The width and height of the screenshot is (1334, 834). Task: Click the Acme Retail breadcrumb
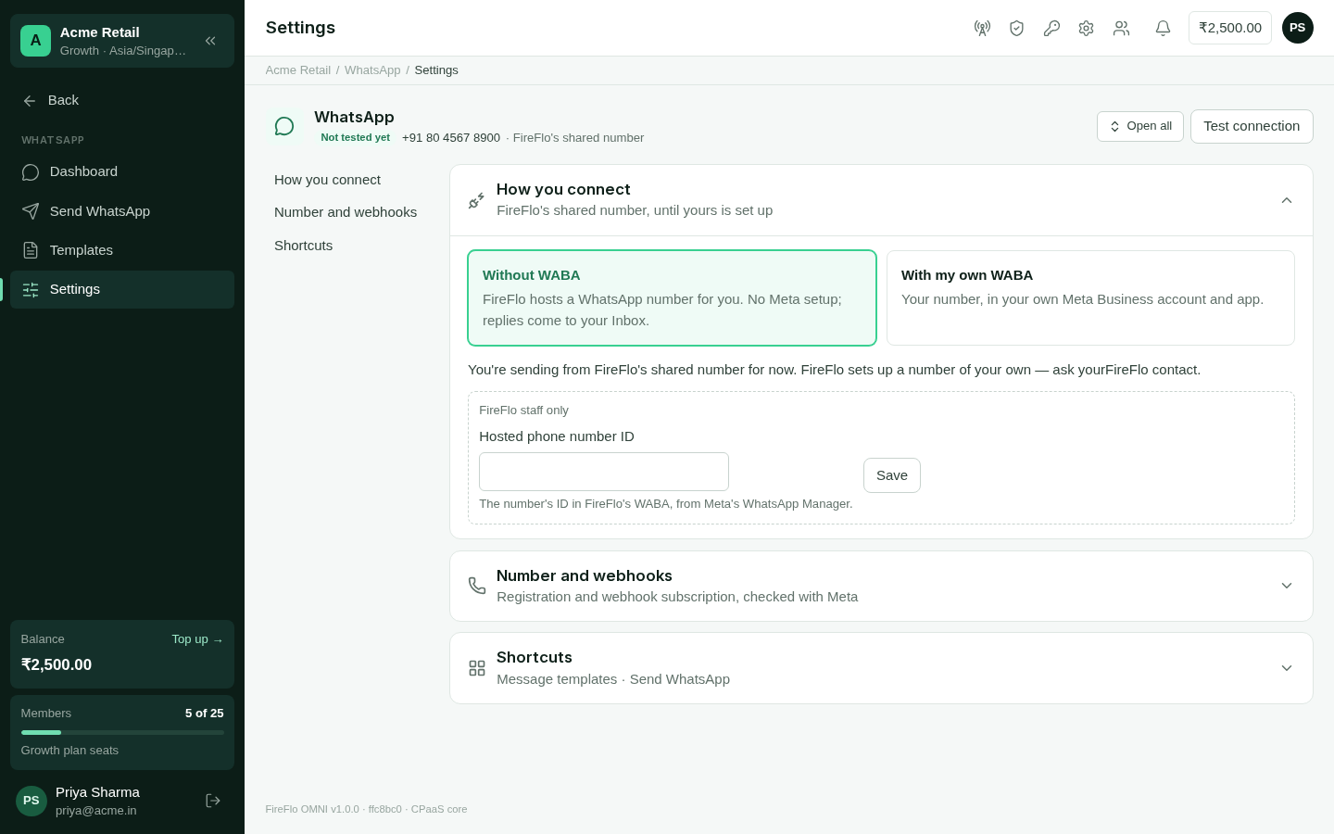coord(297,70)
